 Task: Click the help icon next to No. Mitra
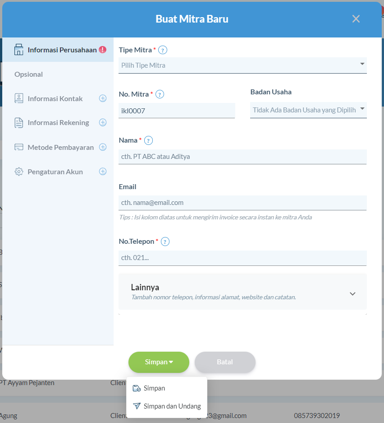[x=160, y=94]
